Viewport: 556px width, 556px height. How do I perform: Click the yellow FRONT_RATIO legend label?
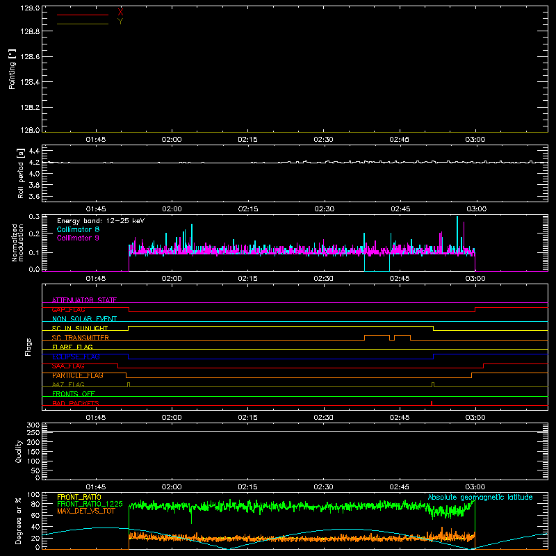[79, 497]
